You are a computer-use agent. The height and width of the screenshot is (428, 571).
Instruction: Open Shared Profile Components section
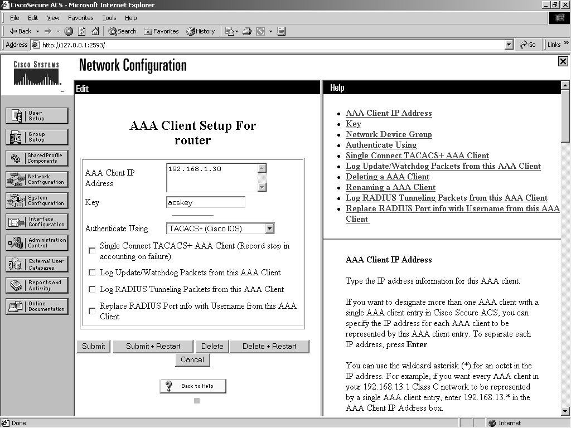coord(37,158)
